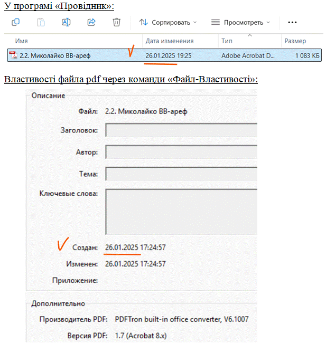
Task: Click the Delete trash bin icon
Action: click(117, 22)
